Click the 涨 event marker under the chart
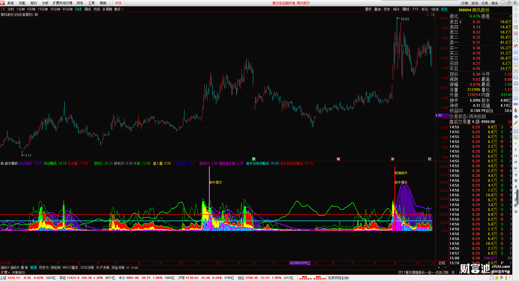The width and height of the screenshot is (519, 281). (392, 159)
